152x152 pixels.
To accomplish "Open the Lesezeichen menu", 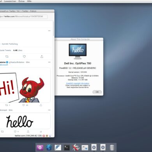I will 10,1.
